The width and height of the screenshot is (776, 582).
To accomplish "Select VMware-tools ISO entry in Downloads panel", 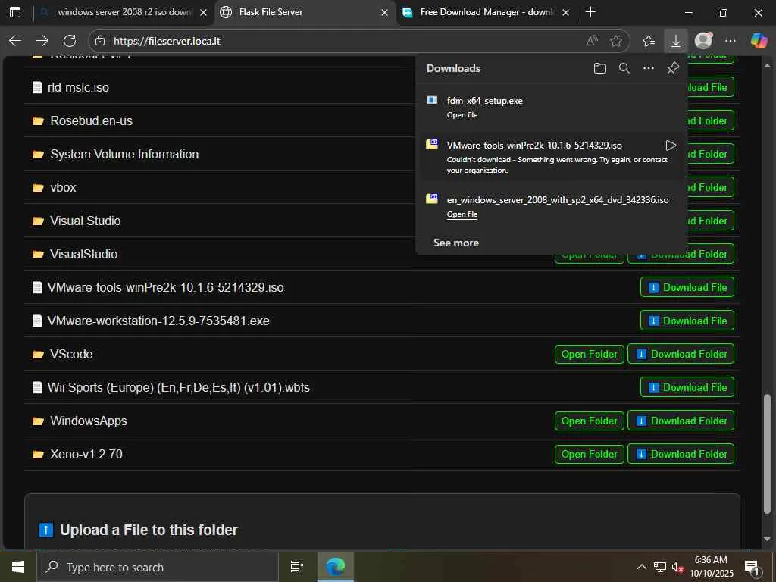I will 552,158.
